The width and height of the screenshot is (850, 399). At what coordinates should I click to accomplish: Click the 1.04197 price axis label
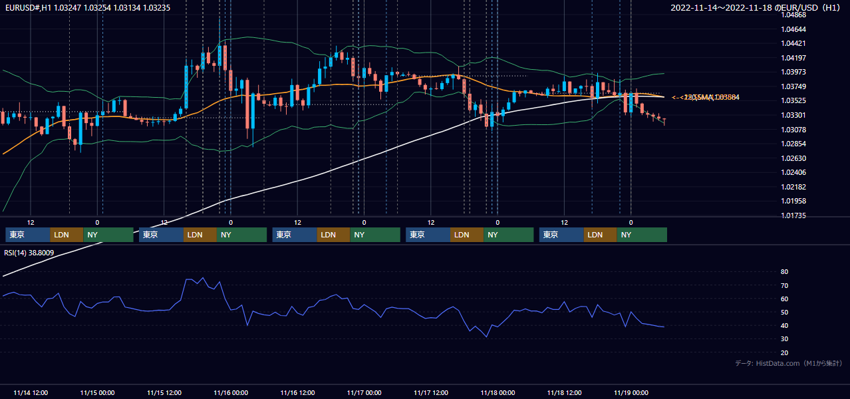[793, 58]
